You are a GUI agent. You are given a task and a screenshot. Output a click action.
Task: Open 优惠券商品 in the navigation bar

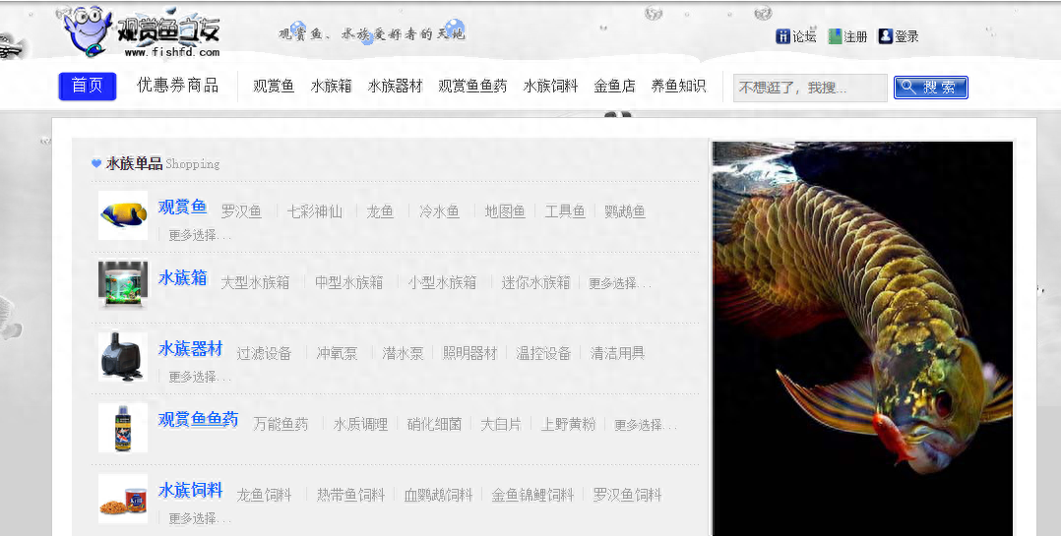pos(177,86)
